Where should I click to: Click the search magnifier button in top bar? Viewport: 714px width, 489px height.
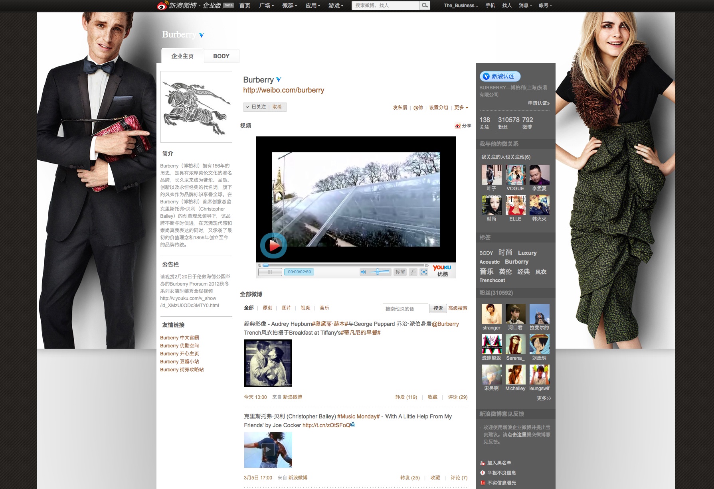pyautogui.click(x=425, y=5)
